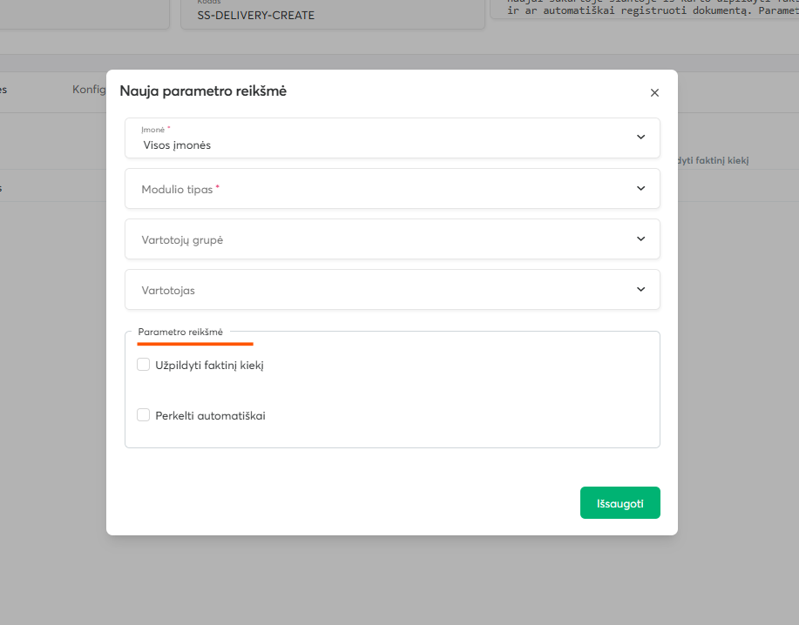Expand the Modulio tipas dropdown
The width and height of the screenshot is (799, 625).
tap(383, 189)
